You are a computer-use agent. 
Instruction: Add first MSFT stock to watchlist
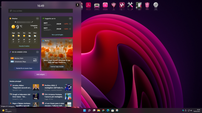pos(70,24)
